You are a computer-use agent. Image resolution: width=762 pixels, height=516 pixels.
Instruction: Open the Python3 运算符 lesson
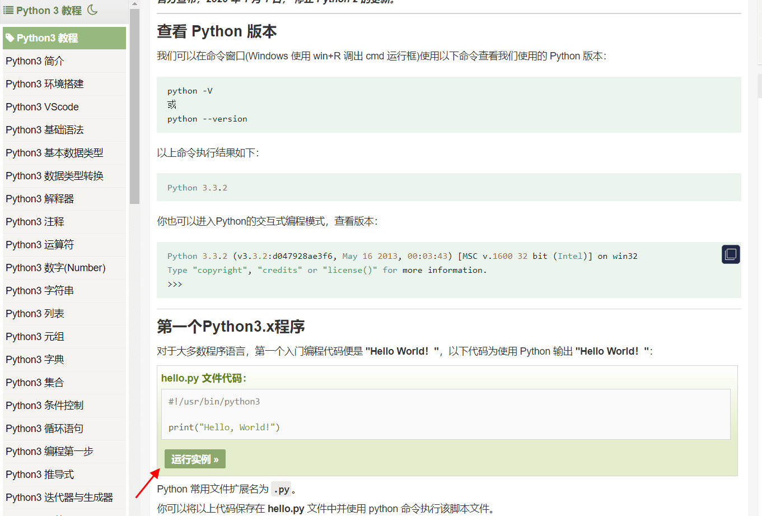(40, 245)
